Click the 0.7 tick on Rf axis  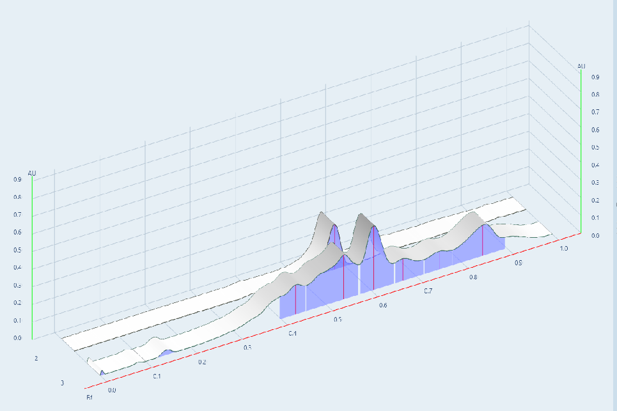428,291
